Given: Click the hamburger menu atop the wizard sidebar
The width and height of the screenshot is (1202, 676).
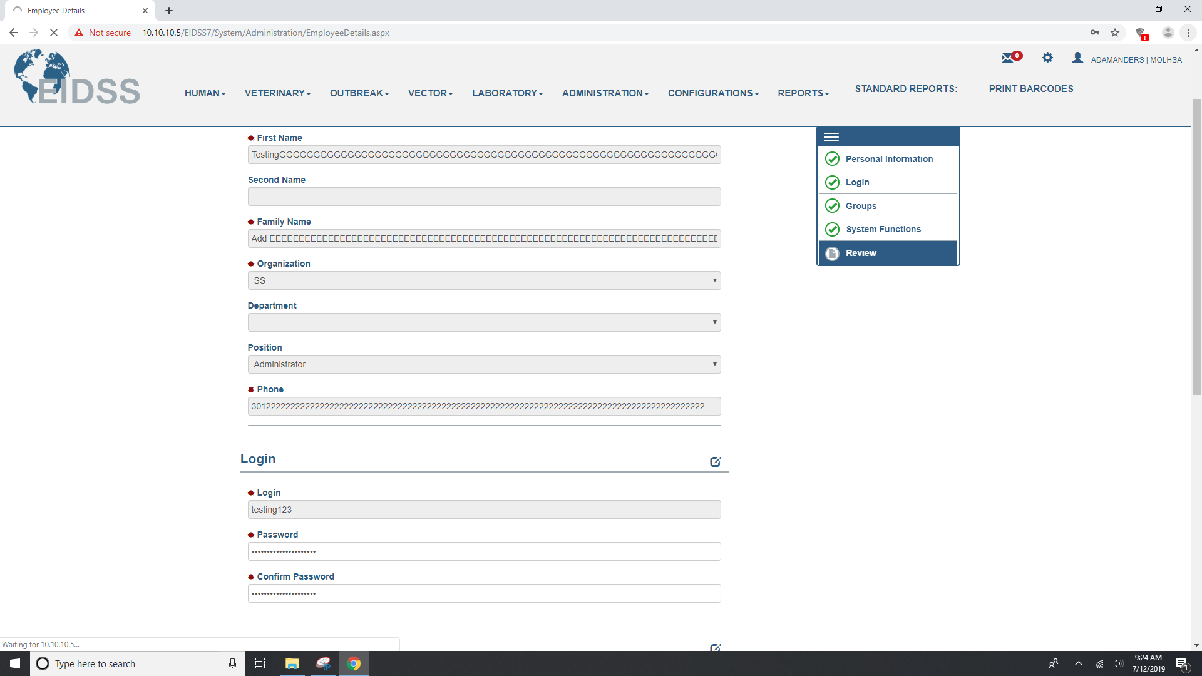Looking at the screenshot, I should (832, 136).
